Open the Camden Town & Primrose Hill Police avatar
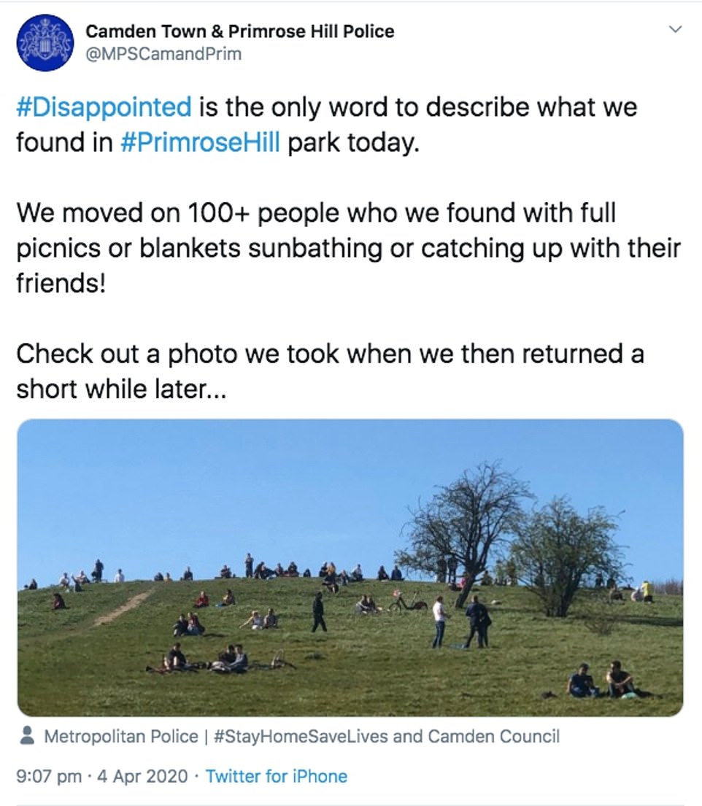Screen dimensions: 702x806 45,42
